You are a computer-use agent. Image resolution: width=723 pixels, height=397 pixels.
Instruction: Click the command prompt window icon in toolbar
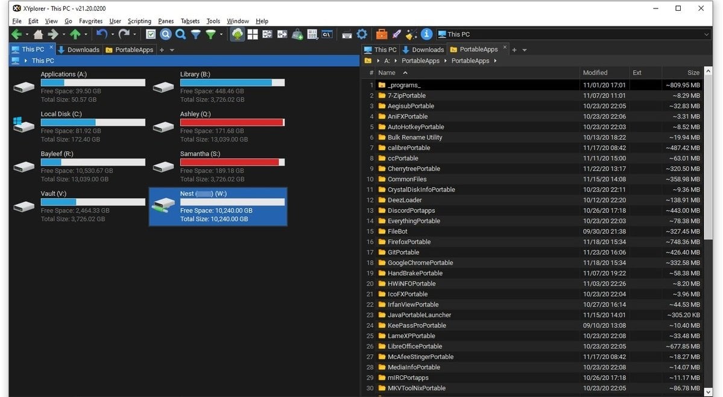[327, 34]
